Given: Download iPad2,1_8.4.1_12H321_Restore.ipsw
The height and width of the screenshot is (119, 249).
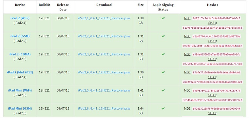Looking at the screenshot, I should [104, 18].
